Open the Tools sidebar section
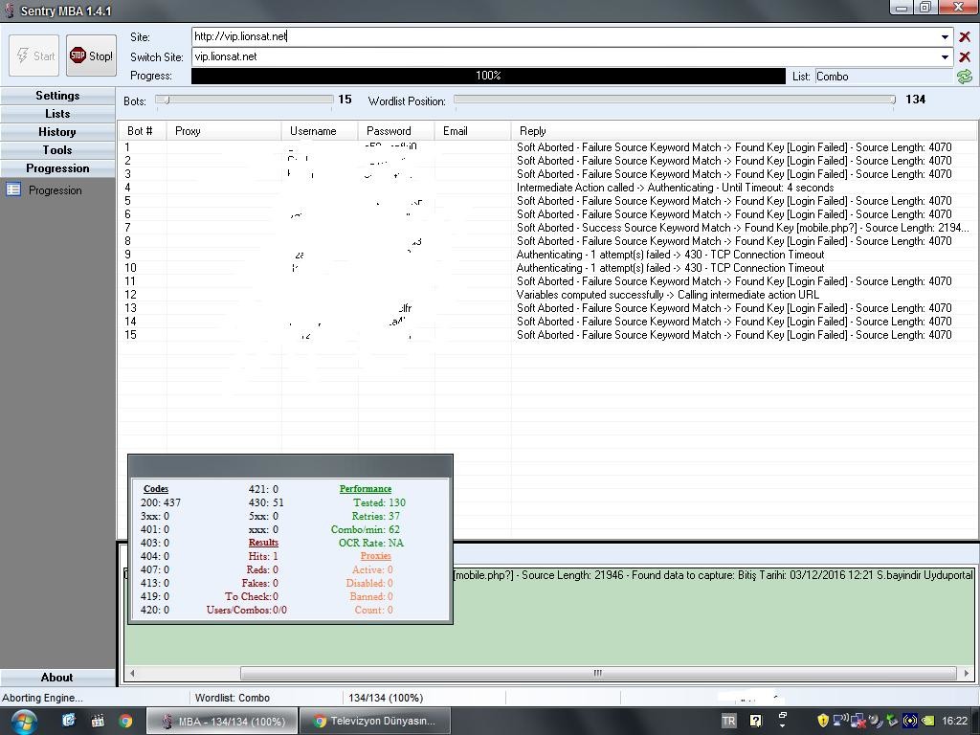Screen dimensions: 980x735 point(57,150)
